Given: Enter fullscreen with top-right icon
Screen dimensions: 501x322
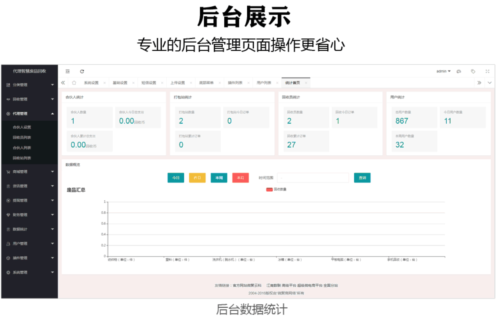Looking at the screenshot, I should click(x=487, y=71).
